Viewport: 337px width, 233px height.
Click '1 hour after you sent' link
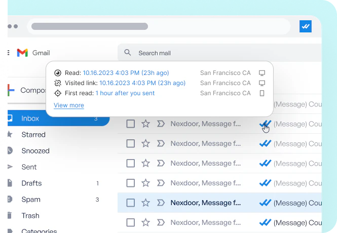point(125,93)
